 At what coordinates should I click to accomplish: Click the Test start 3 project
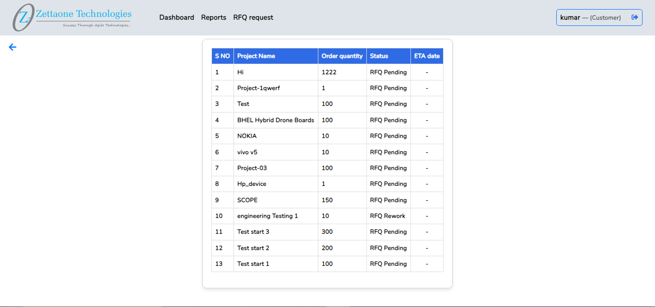click(253, 232)
